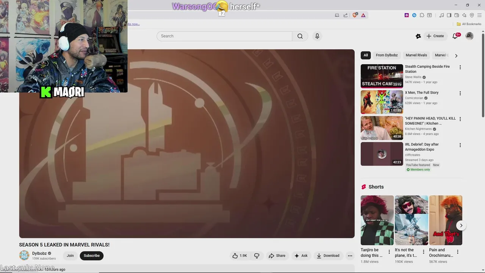This screenshot has width=485, height=273.
Task: Click Kitchen Nightmares channel name
Action: pos(418,129)
